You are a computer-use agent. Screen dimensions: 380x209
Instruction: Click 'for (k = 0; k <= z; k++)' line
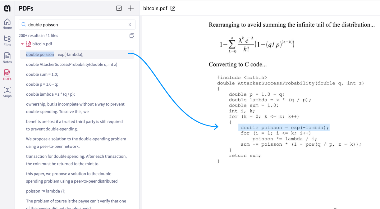[x=264, y=116]
